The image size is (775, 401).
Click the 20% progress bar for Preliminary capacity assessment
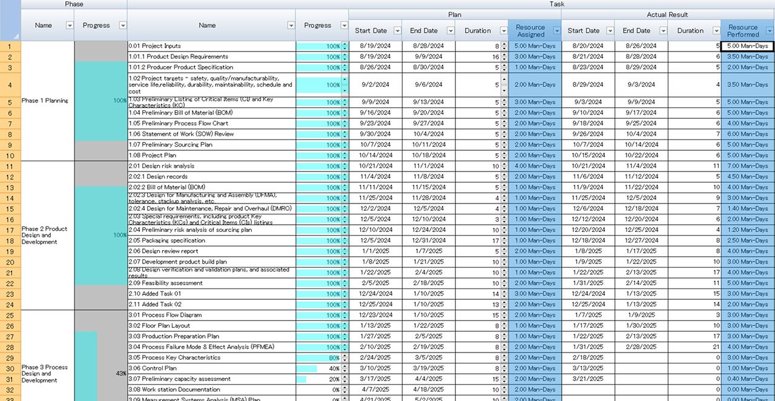tap(302, 379)
